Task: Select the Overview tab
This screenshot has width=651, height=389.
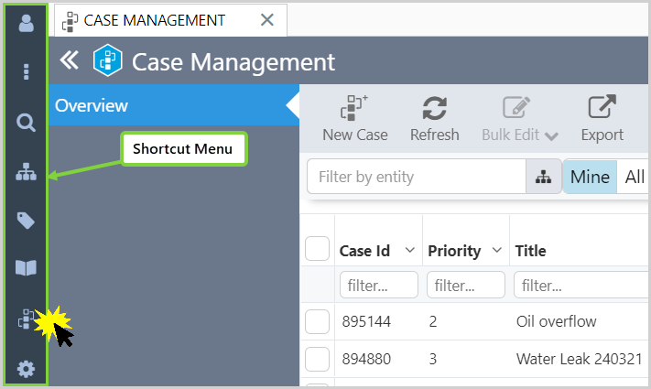Action: pyautogui.click(x=92, y=105)
